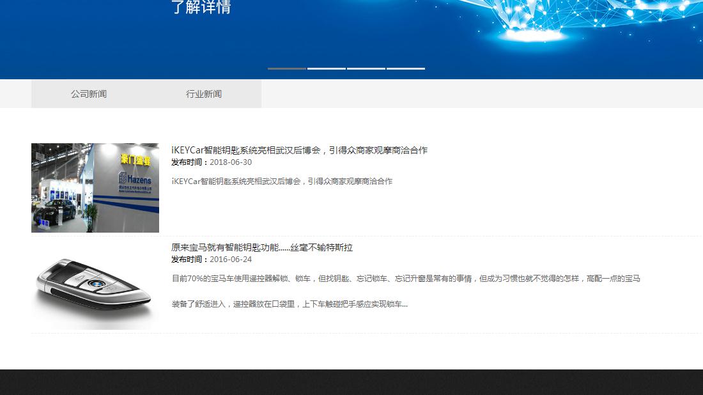Open the iKEYCar 武汉后博会 article title
Viewport: 703px width, 395px height.
pyautogui.click(x=300, y=150)
